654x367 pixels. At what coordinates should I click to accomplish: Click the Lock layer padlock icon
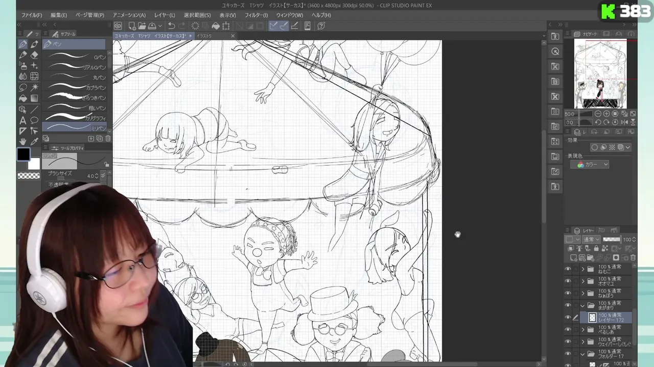(x=596, y=249)
